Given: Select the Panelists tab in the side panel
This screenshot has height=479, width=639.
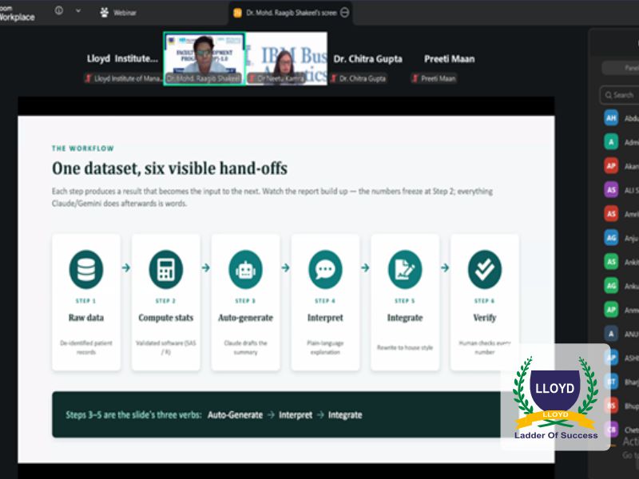Looking at the screenshot, I should (x=621, y=68).
